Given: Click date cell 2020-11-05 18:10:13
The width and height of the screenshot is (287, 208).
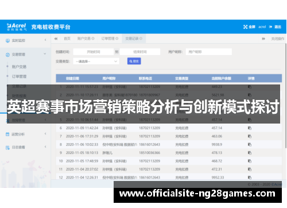Looking at the screenshot, I should (x=82, y=153).
